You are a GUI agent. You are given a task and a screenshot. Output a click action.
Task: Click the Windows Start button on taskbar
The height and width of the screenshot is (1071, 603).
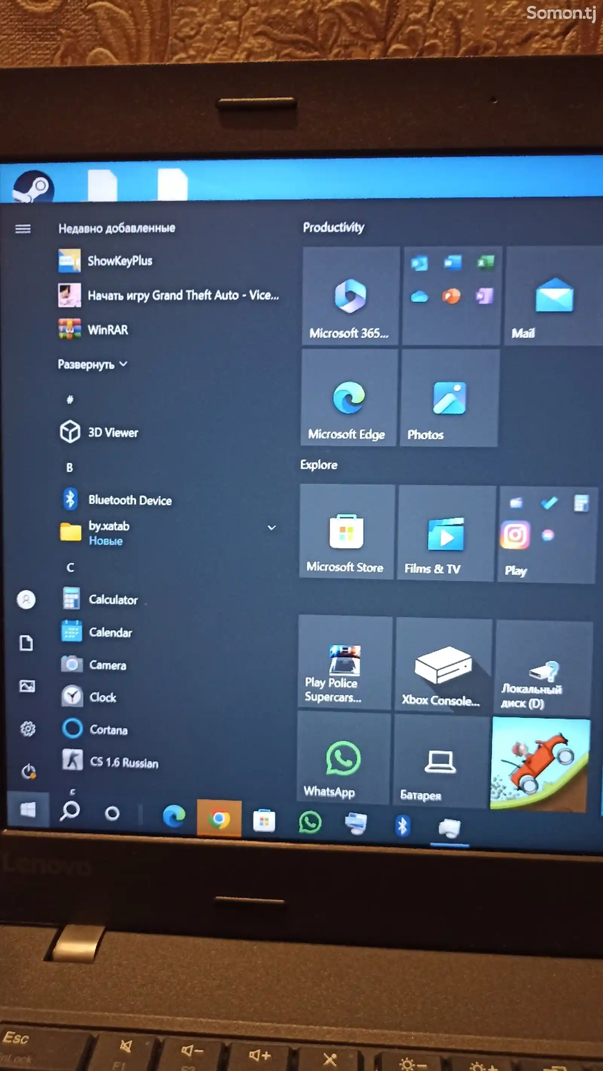(28, 809)
